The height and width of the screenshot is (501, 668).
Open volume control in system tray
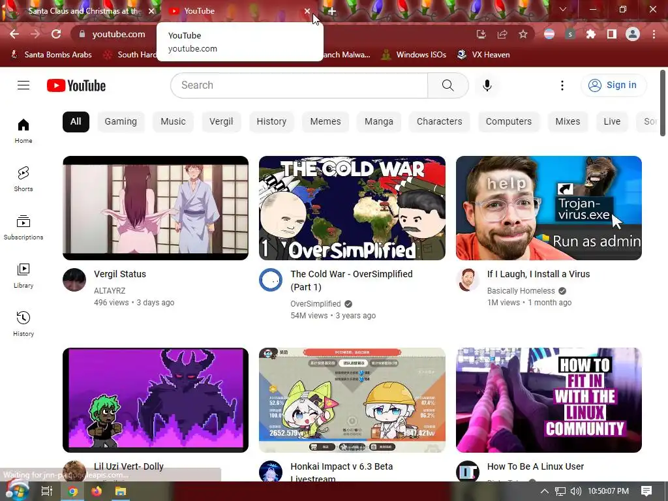tap(576, 491)
